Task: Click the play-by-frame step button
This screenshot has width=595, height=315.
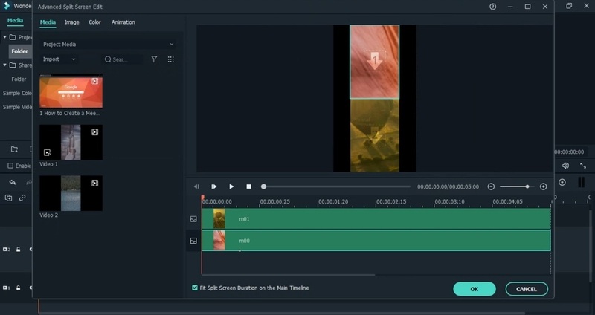Action: tap(214, 186)
